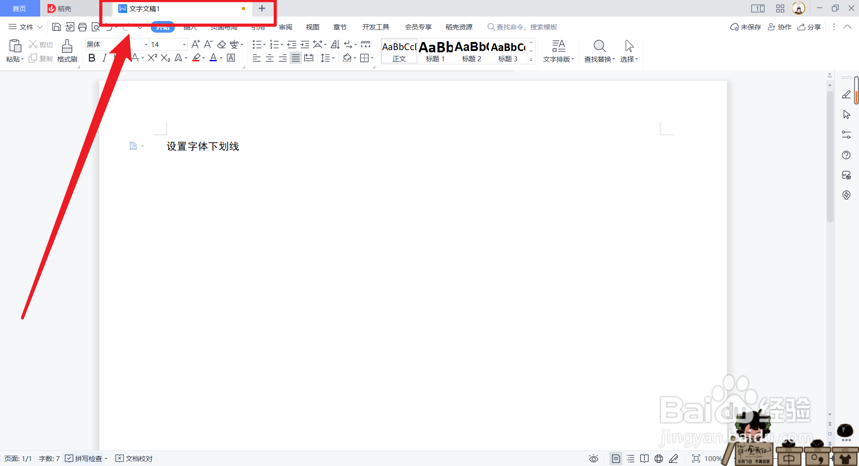Open the 文字排版 (Text layout) button
This screenshot has width=859, height=466.
coord(558,51)
